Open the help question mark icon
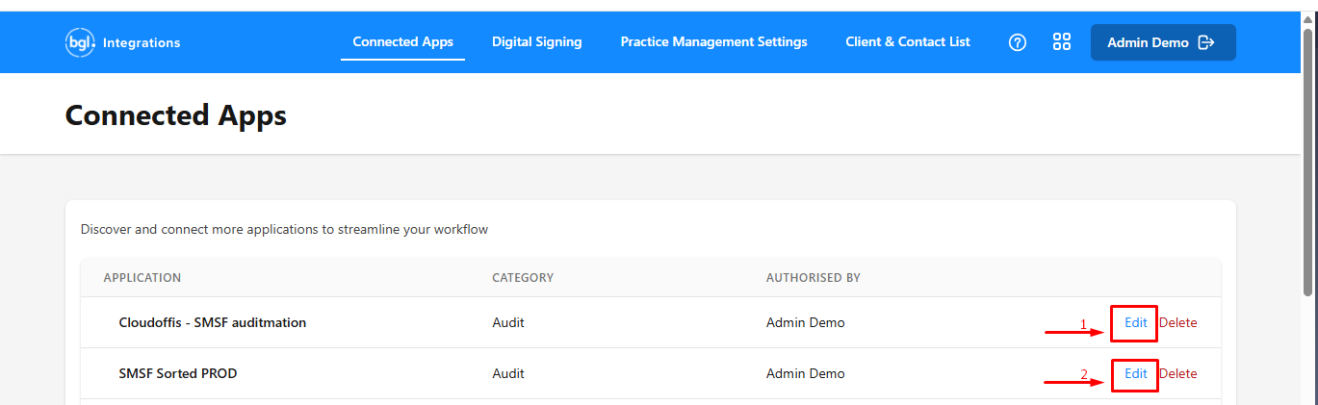This screenshot has width=1318, height=405. [x=1018, y=42]
